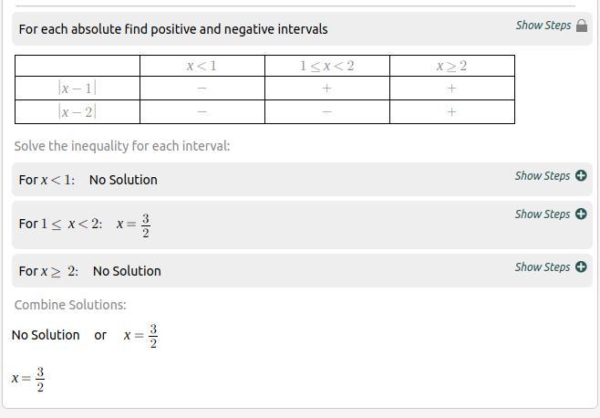Click plus icon on the 1≤x<2 row
This screenshot has width=600, height=418.
(581, 214)
